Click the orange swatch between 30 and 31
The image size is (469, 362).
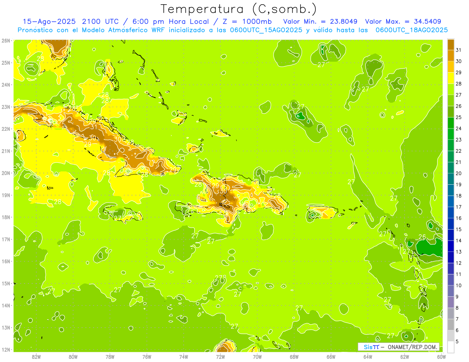pos(451,55)
